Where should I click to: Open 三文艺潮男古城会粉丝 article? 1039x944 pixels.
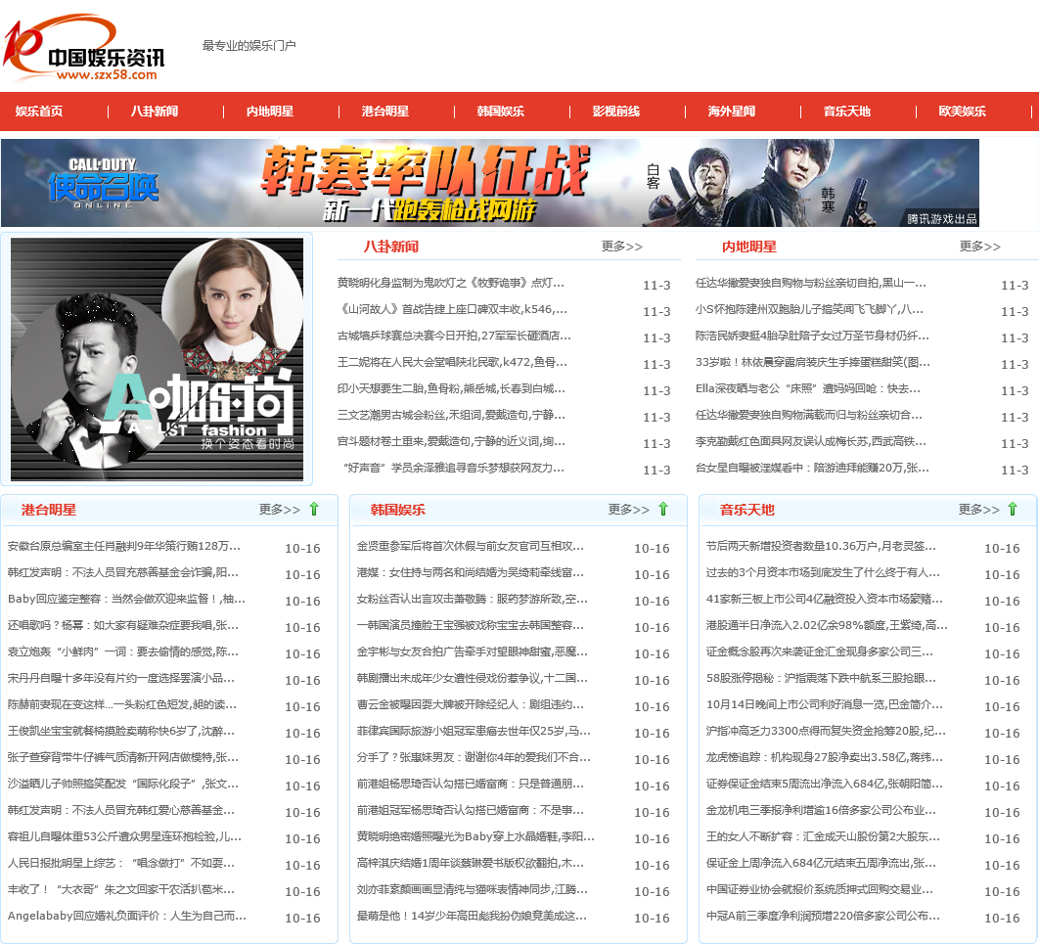pos(451,416)
